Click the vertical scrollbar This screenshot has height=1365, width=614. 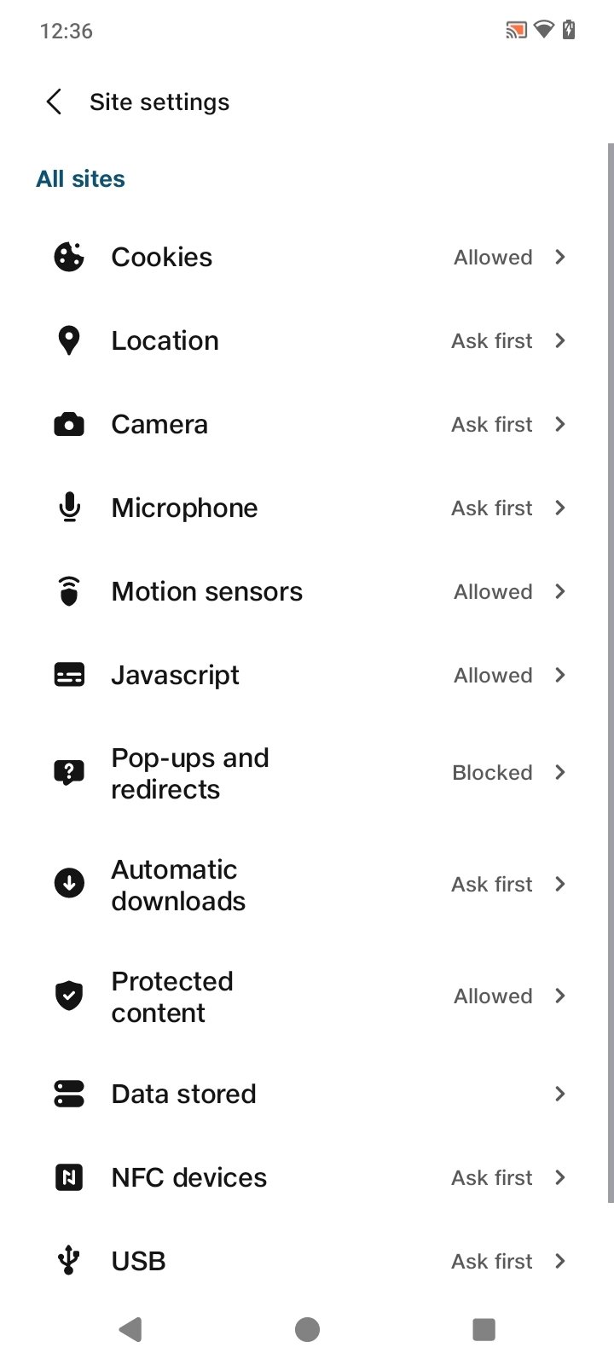pos(610,672)
